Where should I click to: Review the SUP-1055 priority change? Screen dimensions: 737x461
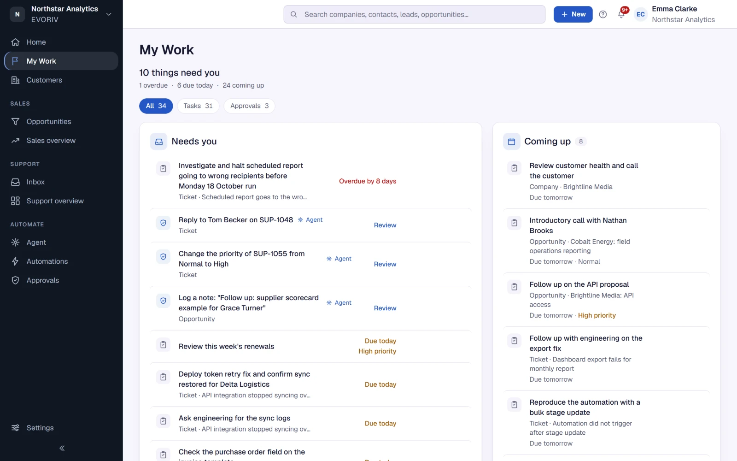pyautogui.click(x=385, y=264)
